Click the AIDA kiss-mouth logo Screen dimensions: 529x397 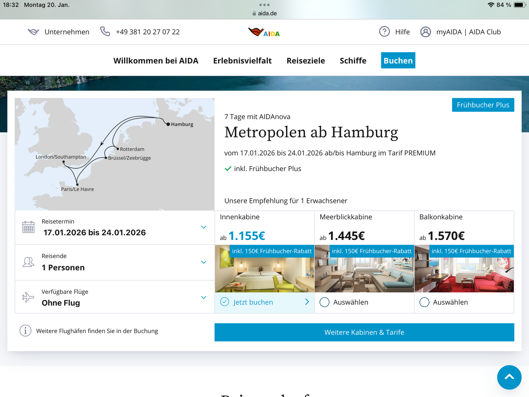coord(264,32)
